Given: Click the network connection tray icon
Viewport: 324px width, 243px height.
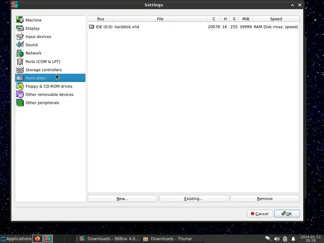Looking at the screenshot, I should point(268,239).
